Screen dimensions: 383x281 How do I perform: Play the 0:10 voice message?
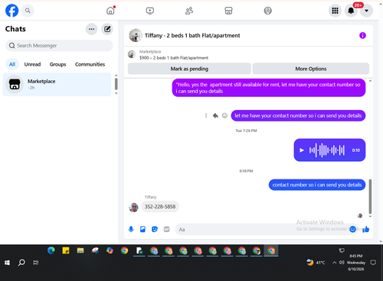(302, 150)
